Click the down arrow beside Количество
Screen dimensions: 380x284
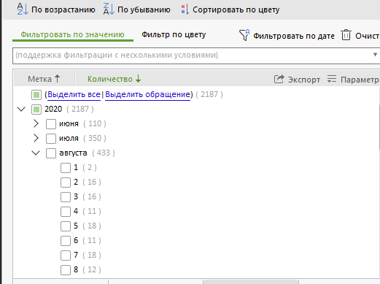[138, 79]
